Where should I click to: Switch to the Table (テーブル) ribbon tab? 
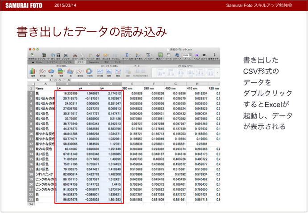coord(67,62)
